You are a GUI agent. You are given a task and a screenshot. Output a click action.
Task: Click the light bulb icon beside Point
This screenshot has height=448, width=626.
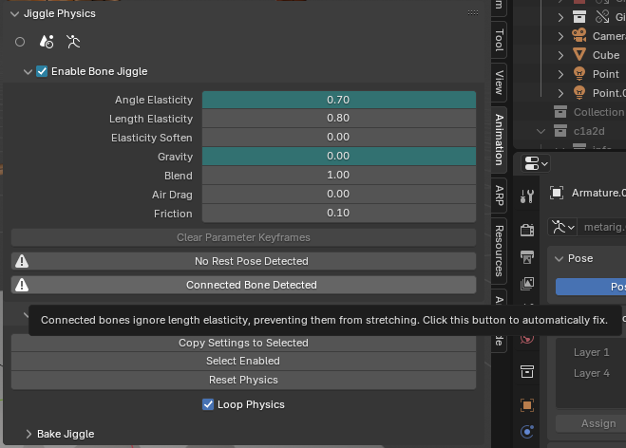(579, 74)
